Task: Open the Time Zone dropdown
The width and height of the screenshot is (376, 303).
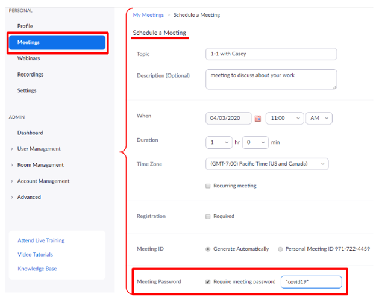Action: [266, 164]
